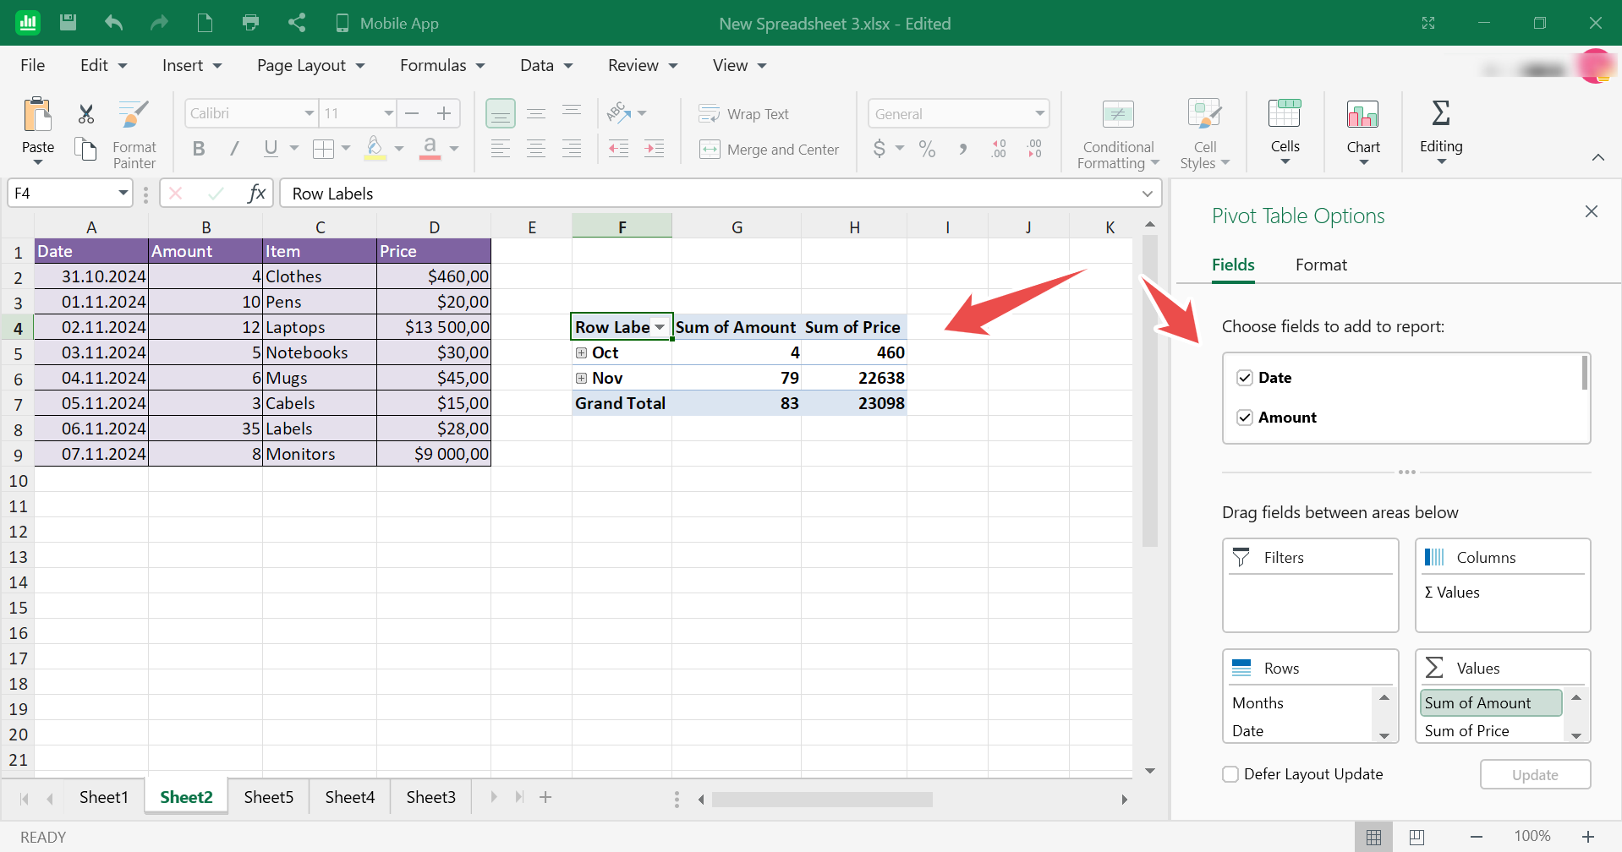Apply currency format with dollar icon
Screen dimensions: 1622x852
879,149
